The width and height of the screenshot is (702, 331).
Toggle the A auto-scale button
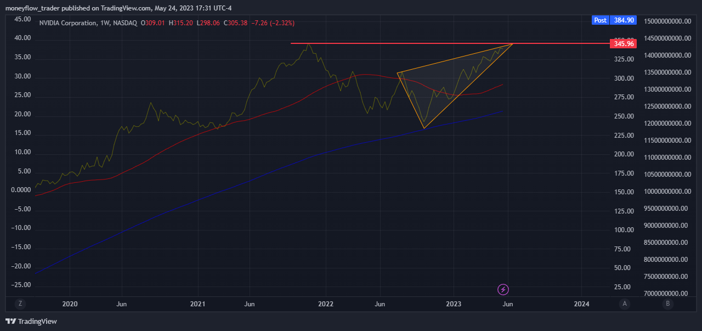pos(625,304)
